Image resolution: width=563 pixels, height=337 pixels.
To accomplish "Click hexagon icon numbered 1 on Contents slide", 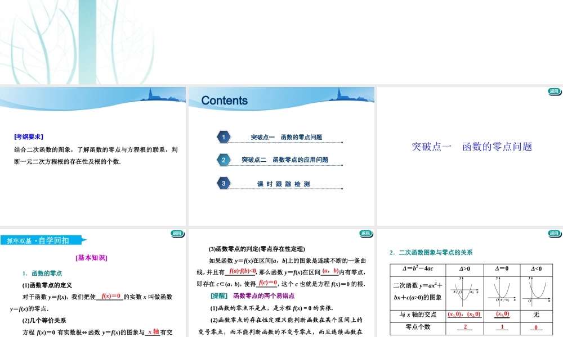I will tap(224, 136).
